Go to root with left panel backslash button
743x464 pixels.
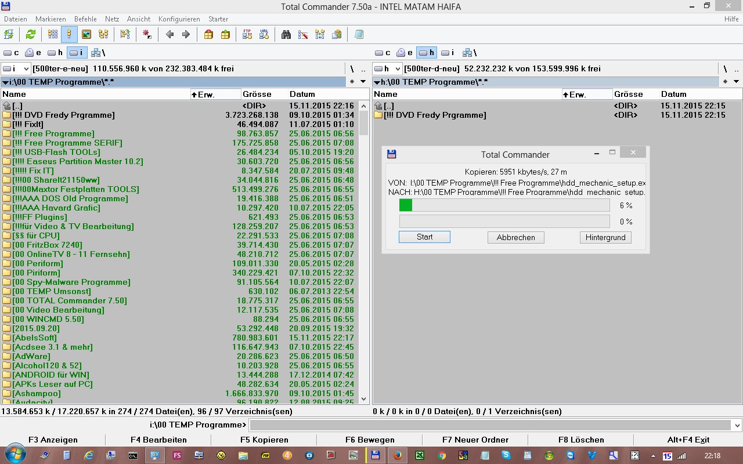352,68
